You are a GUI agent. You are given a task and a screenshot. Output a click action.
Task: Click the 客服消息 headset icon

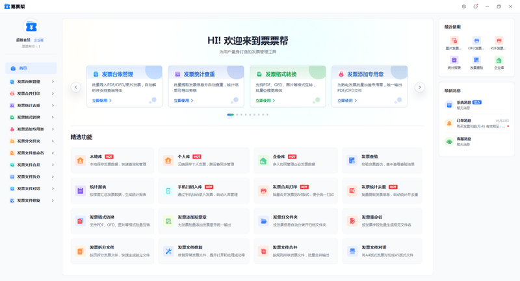(x=449, y=141)
